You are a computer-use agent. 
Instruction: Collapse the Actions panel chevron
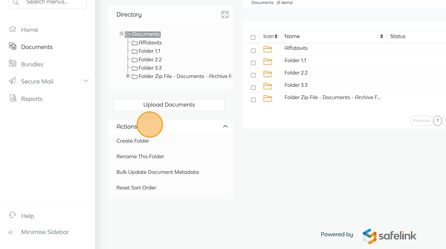tap(225, 126)
